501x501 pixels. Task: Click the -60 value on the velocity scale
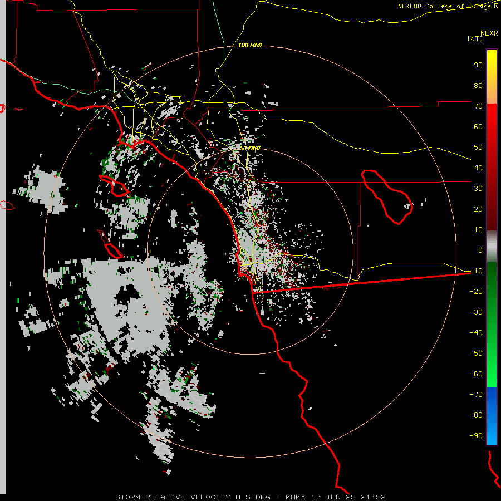point(476,374)
